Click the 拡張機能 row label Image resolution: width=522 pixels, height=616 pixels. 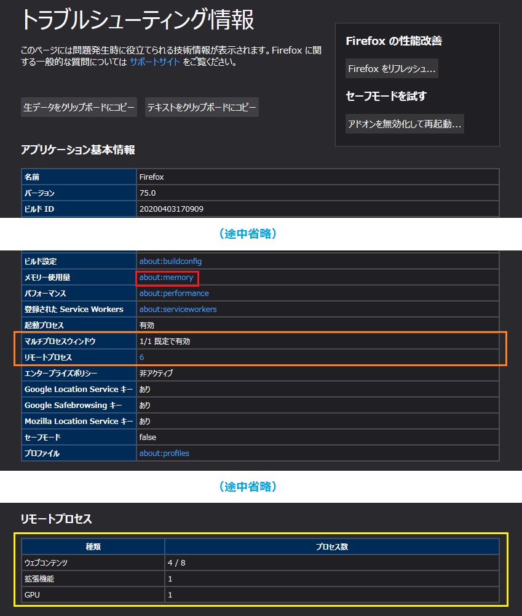(39, 578)
